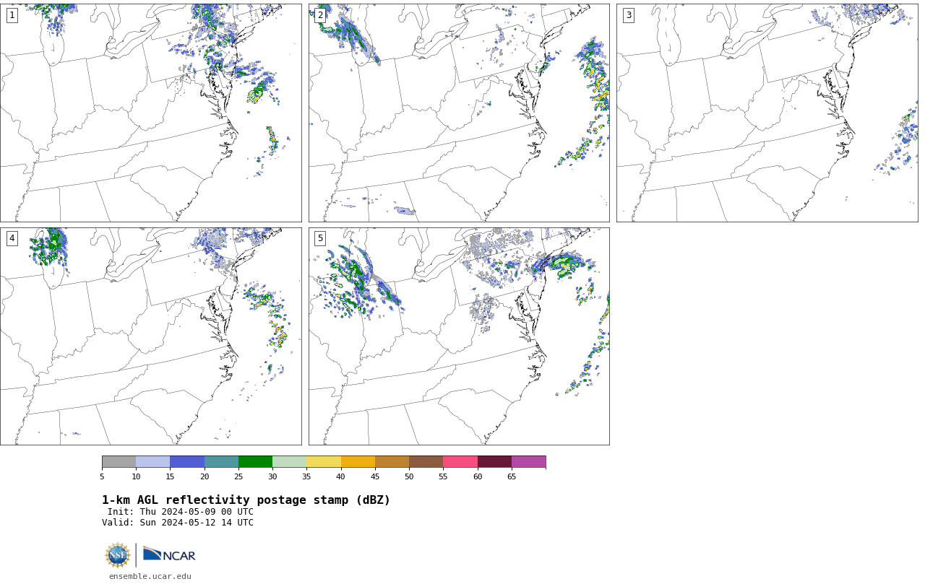Click the NSF logo icon
The width and height of the screenshot is (925, 584).
[x=118, y=555]
